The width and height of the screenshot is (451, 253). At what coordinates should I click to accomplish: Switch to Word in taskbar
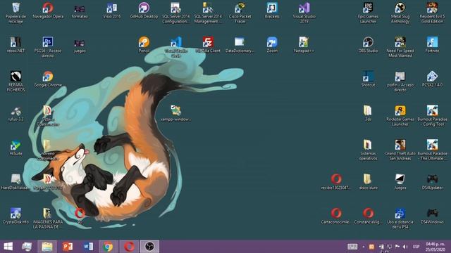click(88, 247)
